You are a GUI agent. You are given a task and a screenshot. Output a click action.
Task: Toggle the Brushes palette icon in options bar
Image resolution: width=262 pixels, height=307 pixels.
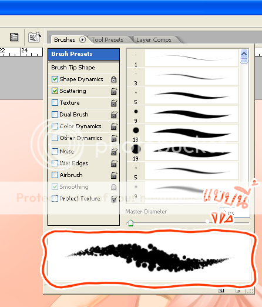coord(14,37)
